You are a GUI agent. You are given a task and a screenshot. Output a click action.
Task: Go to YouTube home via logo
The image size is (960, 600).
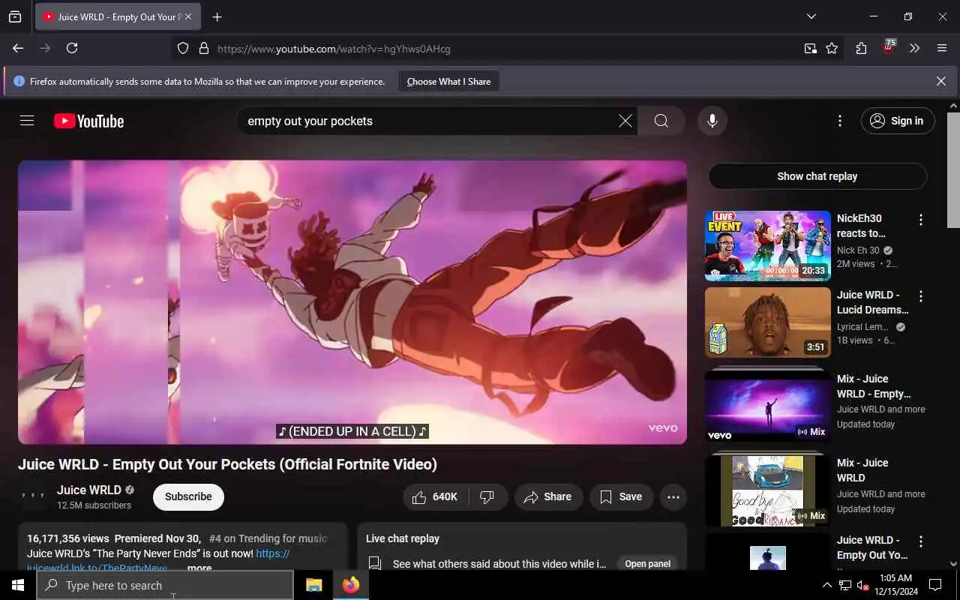point(88,121)
